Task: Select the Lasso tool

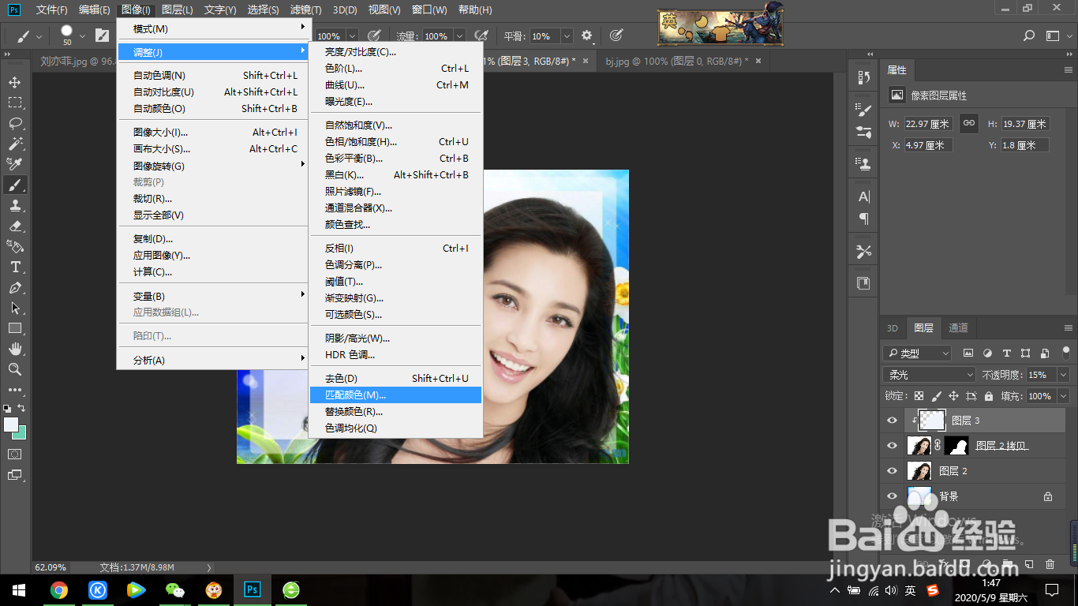Action: point(15,123)
